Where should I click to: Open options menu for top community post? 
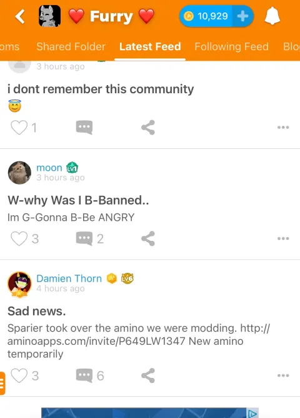[x=283, y=127]
